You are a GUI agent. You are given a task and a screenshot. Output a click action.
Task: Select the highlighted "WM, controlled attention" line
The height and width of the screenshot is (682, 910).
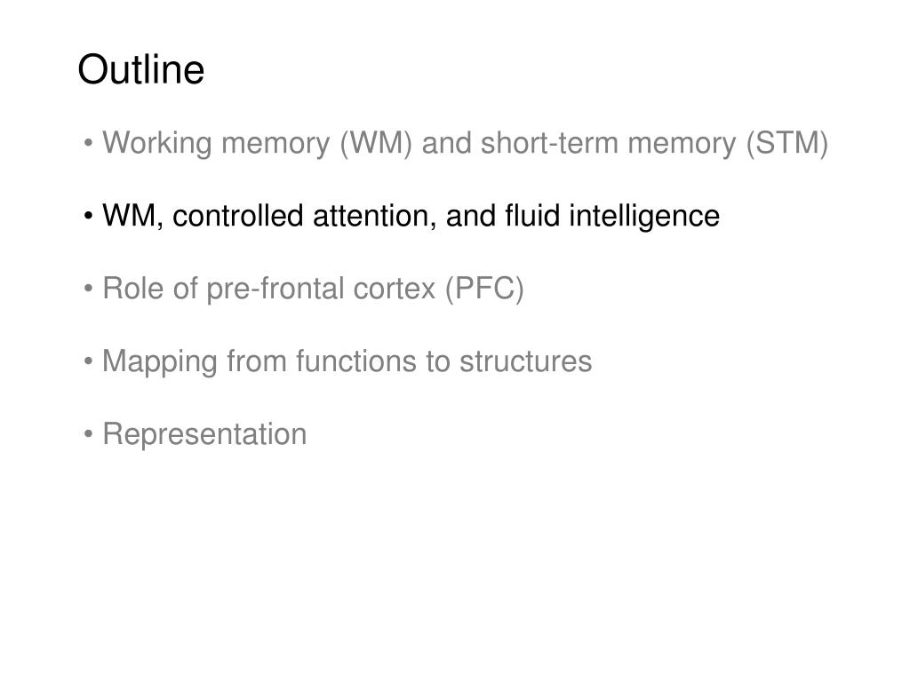point(411,217)
